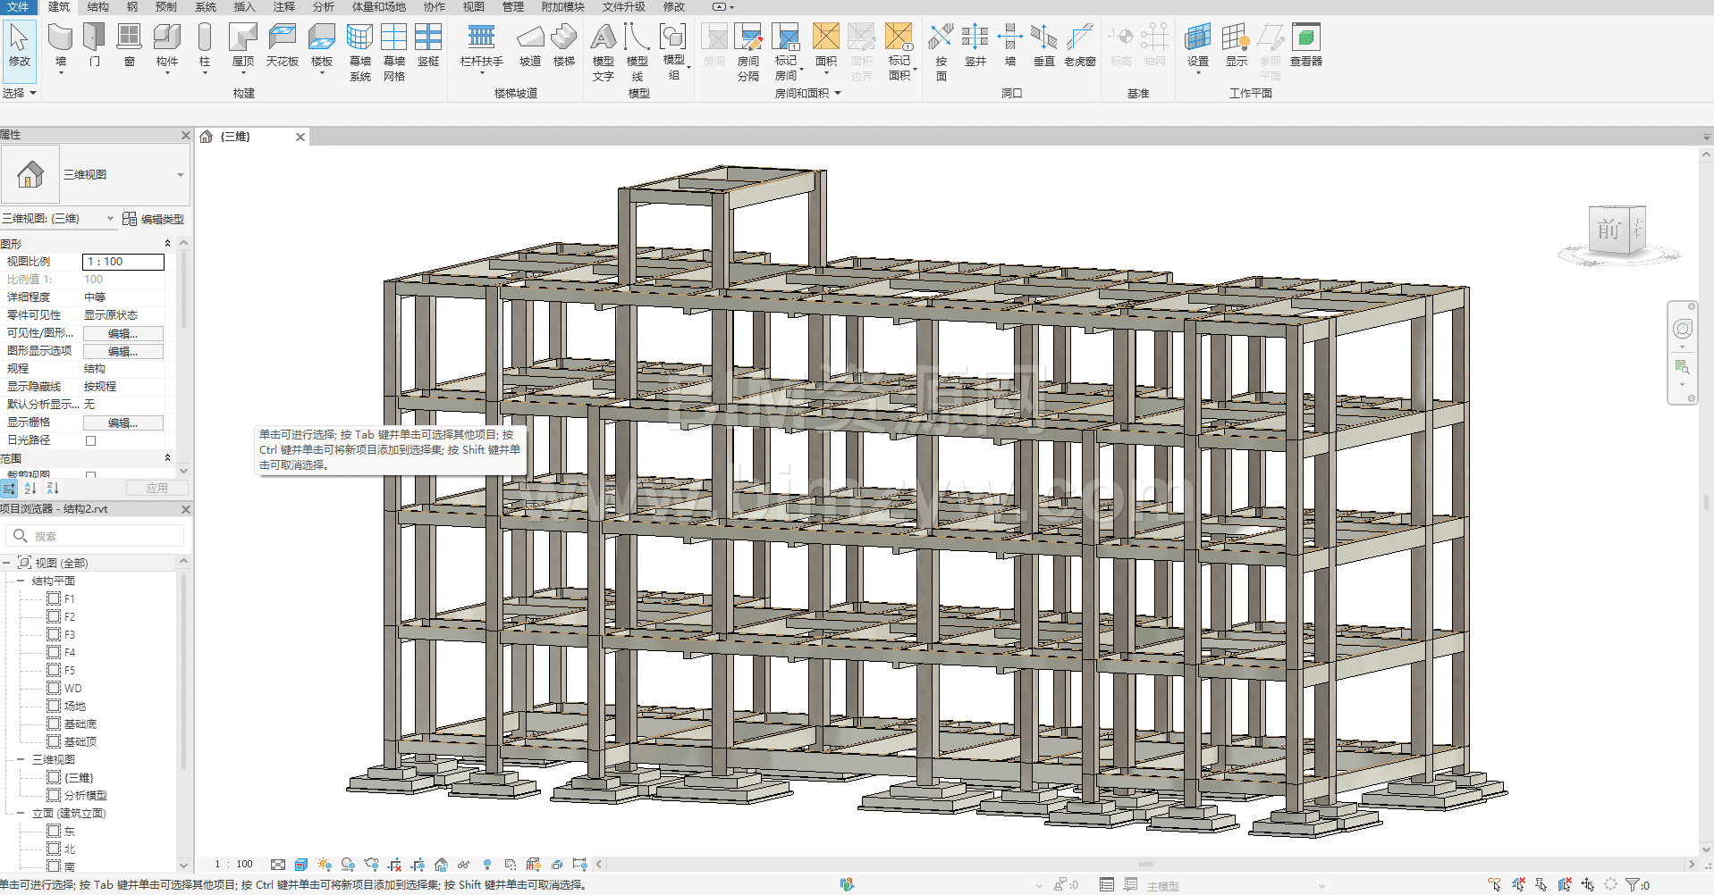Viewport: 1714px width, 895px height.
Task: Toggle the Sun Path (日光路径) checkbox
Action: tap(90, 440)
